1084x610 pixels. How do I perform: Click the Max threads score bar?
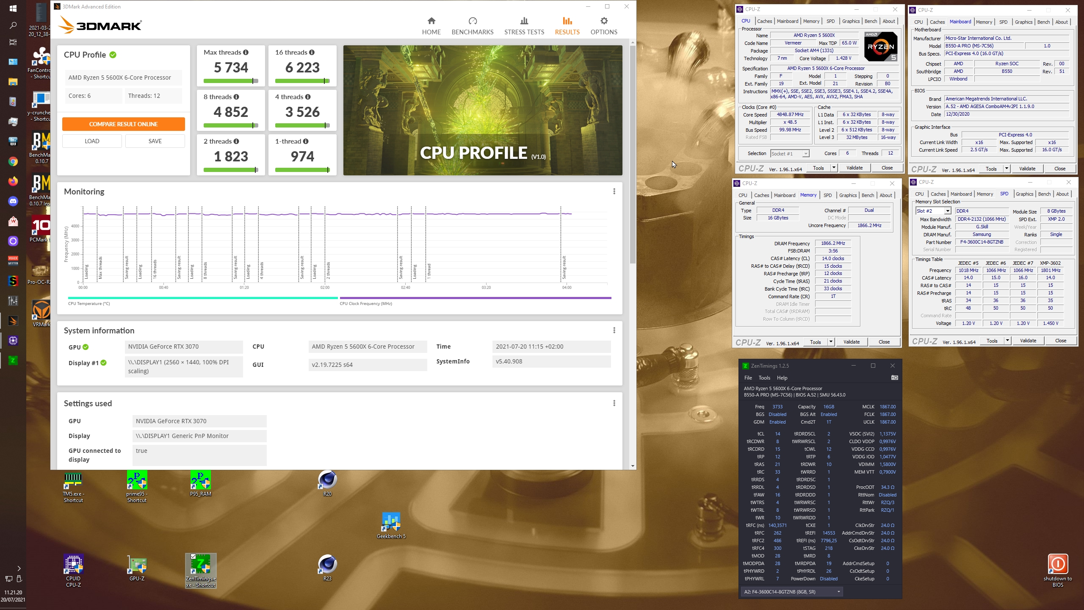pos(231,81)
